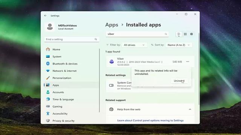Open Privacy & security settings

(72, 121)
